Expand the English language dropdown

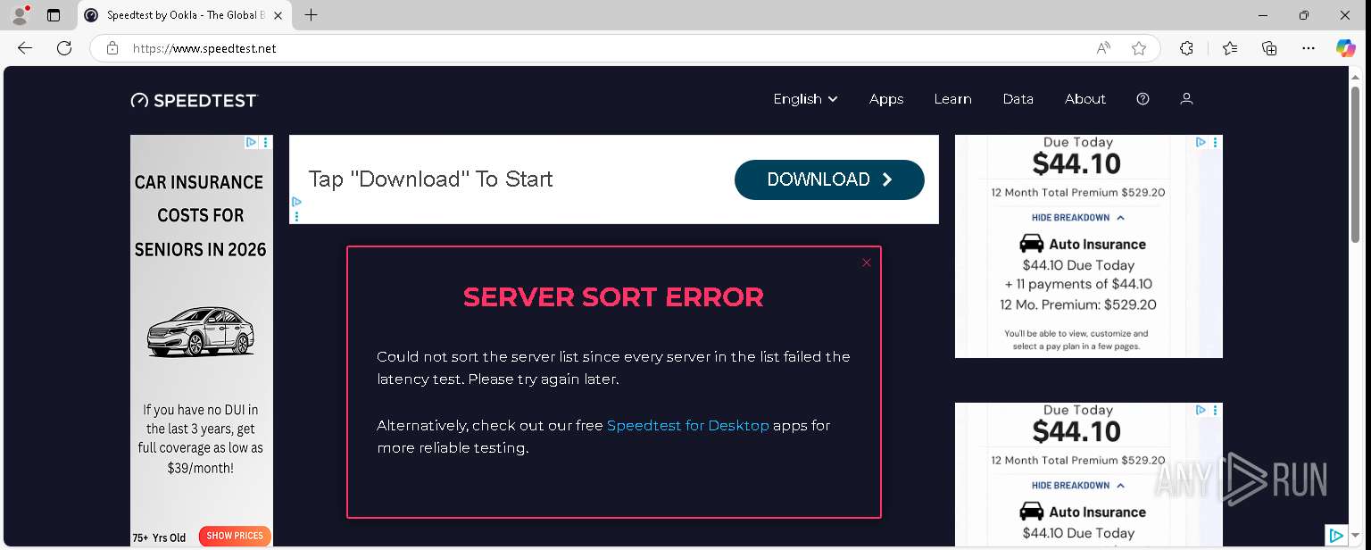(805, 99)
